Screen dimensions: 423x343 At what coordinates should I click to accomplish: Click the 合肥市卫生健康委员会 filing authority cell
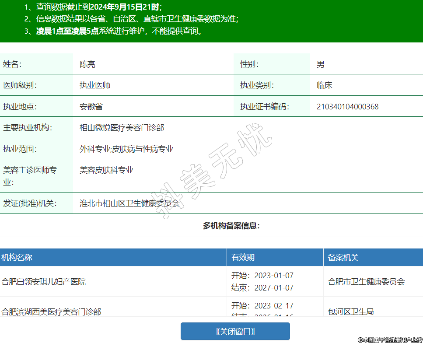366,282
